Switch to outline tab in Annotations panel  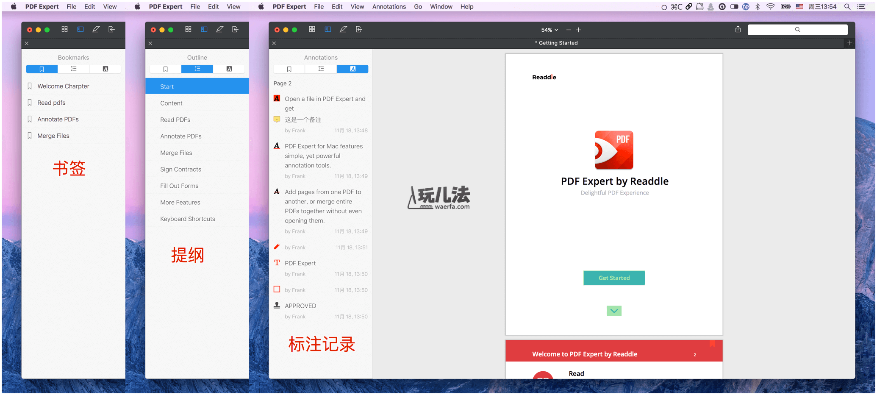(321, 69)
